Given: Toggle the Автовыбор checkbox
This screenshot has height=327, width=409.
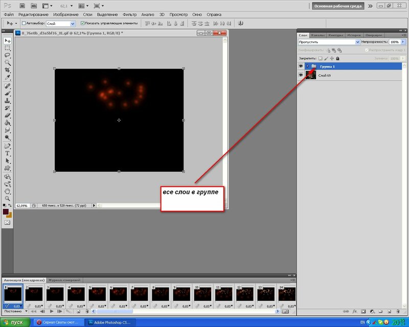Looking at the screenshot, I should [24, 23].
